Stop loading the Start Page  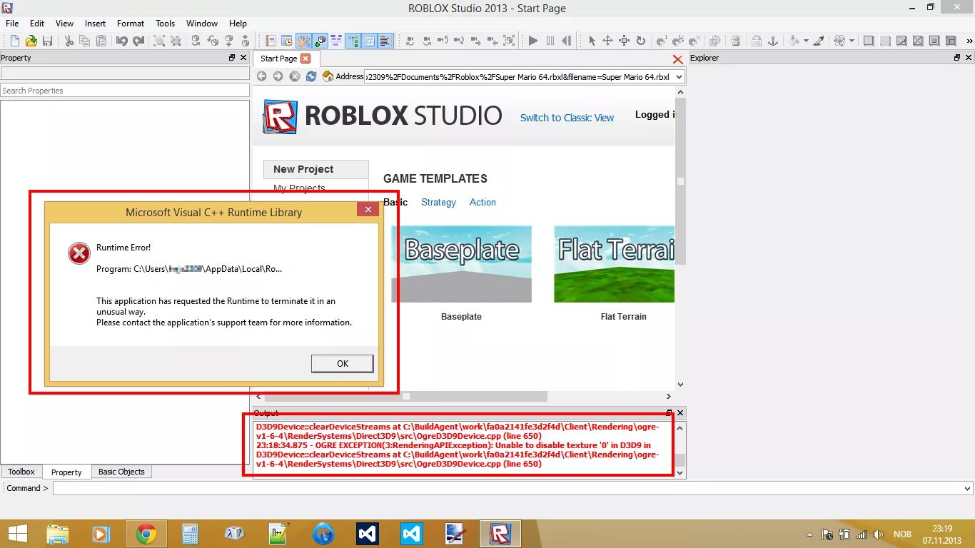click(294, 76)
